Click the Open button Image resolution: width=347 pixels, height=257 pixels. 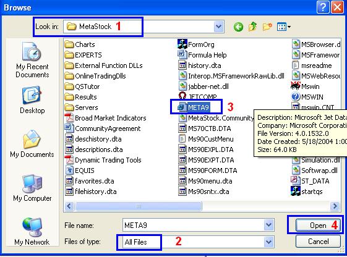tap(318, 225)
